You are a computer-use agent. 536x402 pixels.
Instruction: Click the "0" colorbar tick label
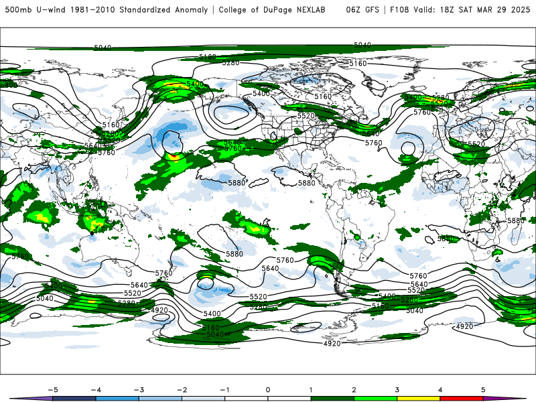click(x=268, y=390)
